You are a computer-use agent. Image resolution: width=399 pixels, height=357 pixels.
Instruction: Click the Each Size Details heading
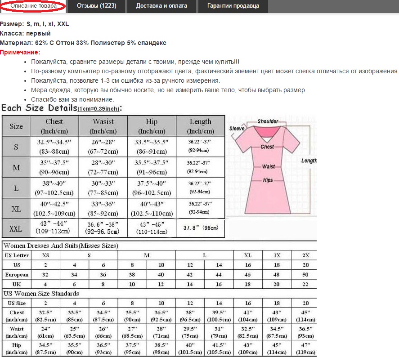click(62, 108)
